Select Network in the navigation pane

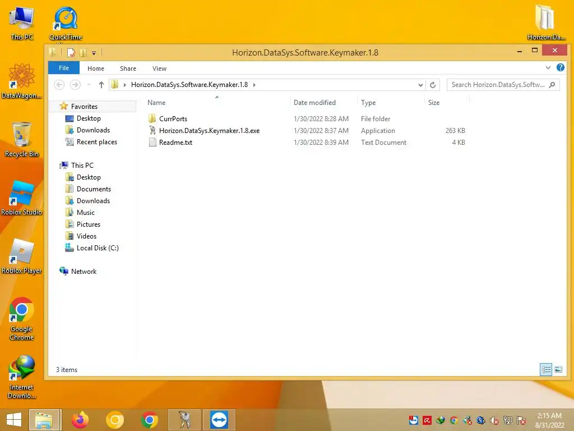[84, 272]
